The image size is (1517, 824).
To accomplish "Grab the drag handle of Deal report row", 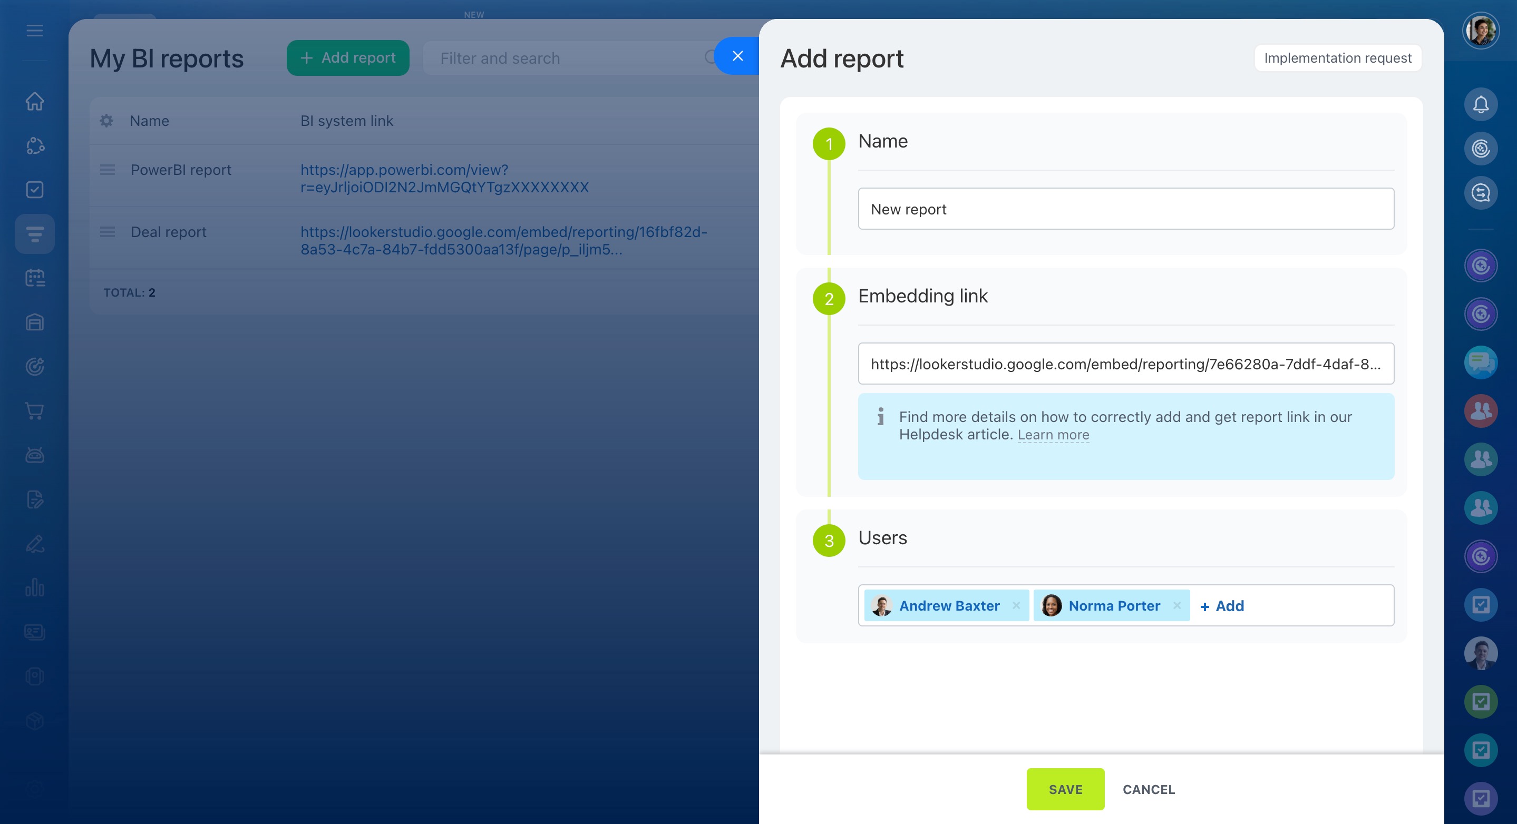I will pyautogui.click(x=107, y=232).
